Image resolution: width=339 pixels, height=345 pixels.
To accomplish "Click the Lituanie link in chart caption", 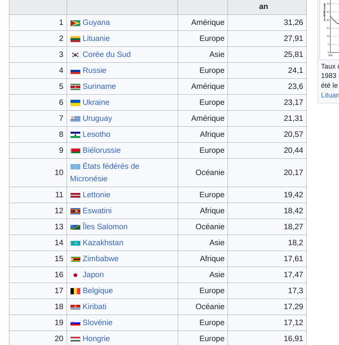I will [x=330, y=95].
